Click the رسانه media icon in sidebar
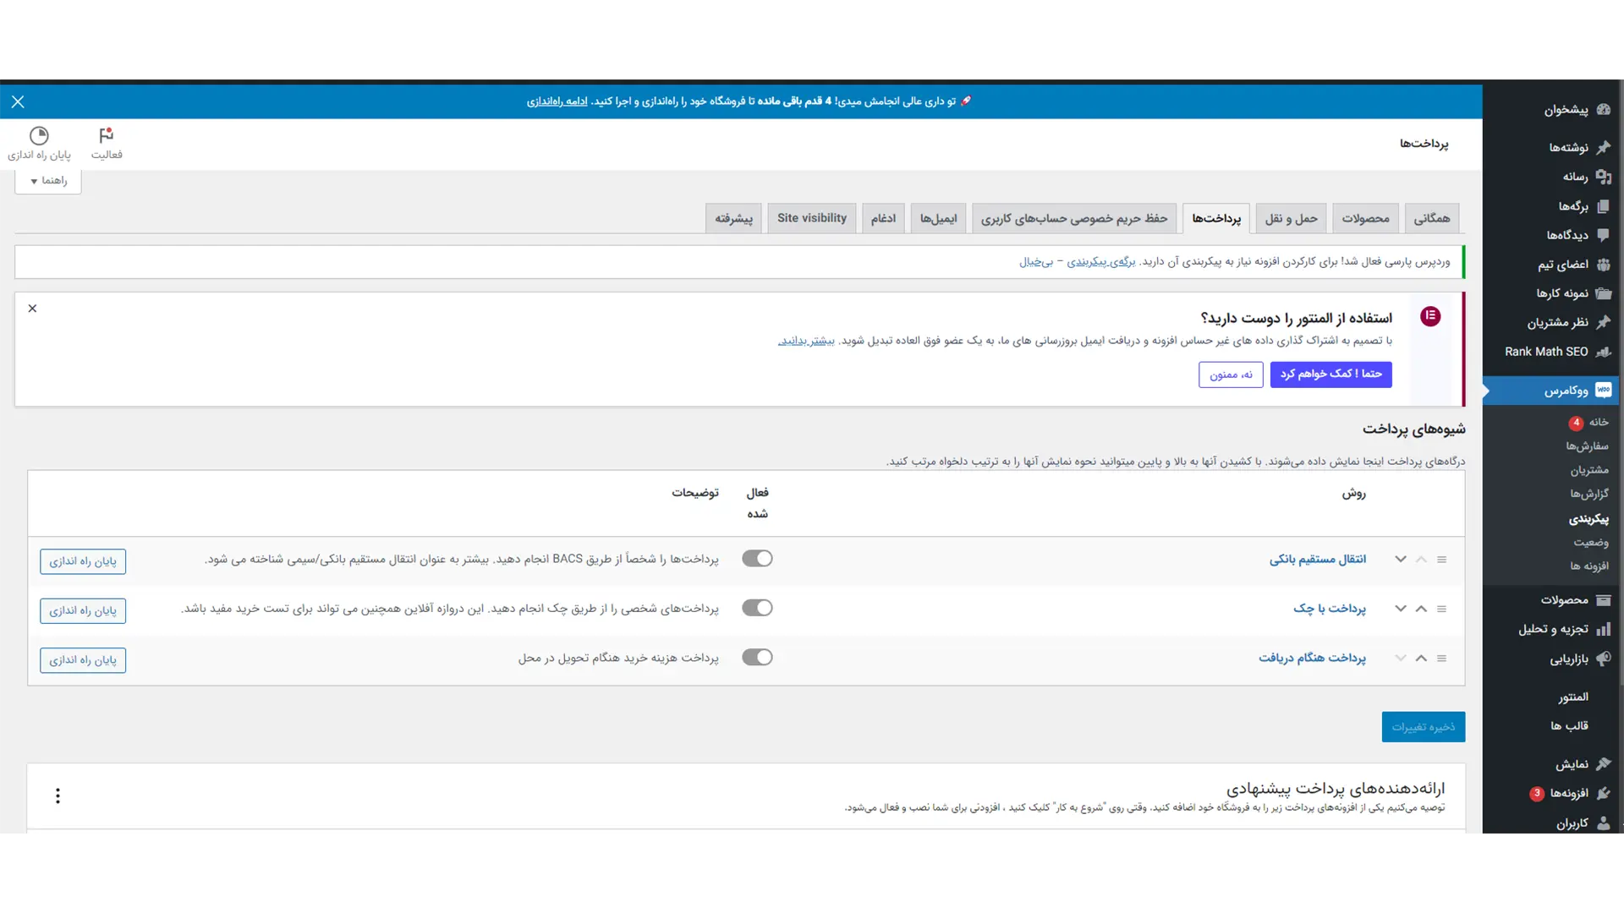This screenshot has height=913, width=1624. point(1604,177)
